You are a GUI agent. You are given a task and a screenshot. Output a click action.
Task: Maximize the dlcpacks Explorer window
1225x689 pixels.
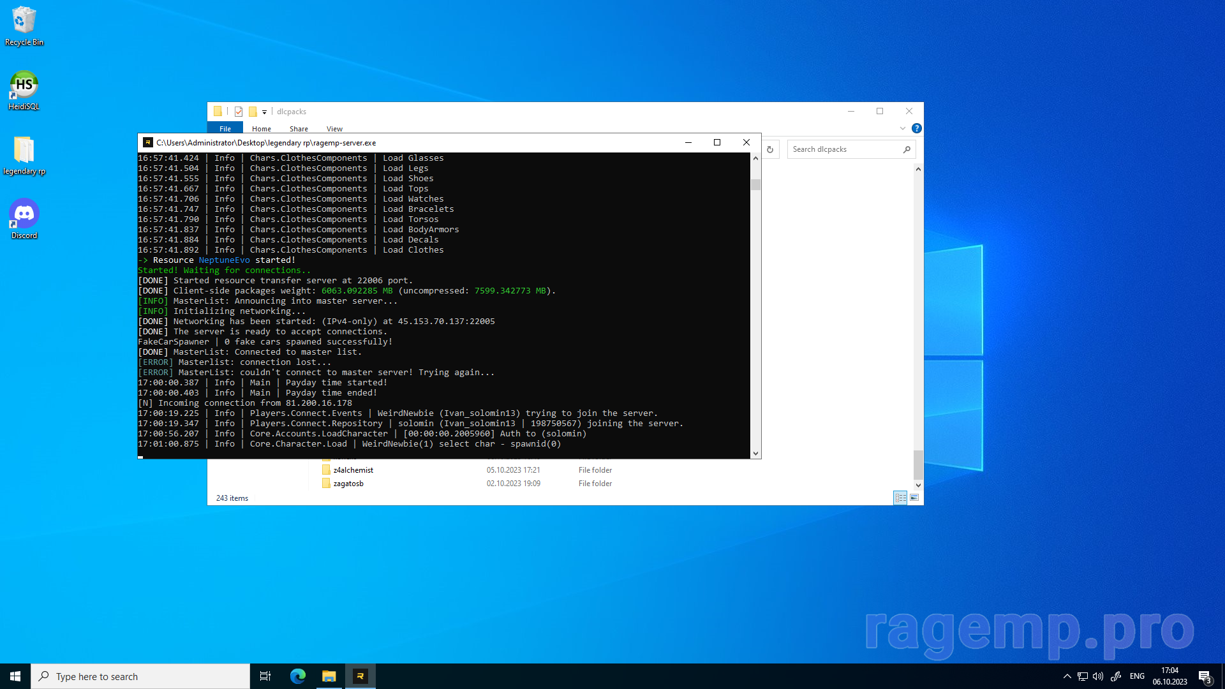pos(880,111)
